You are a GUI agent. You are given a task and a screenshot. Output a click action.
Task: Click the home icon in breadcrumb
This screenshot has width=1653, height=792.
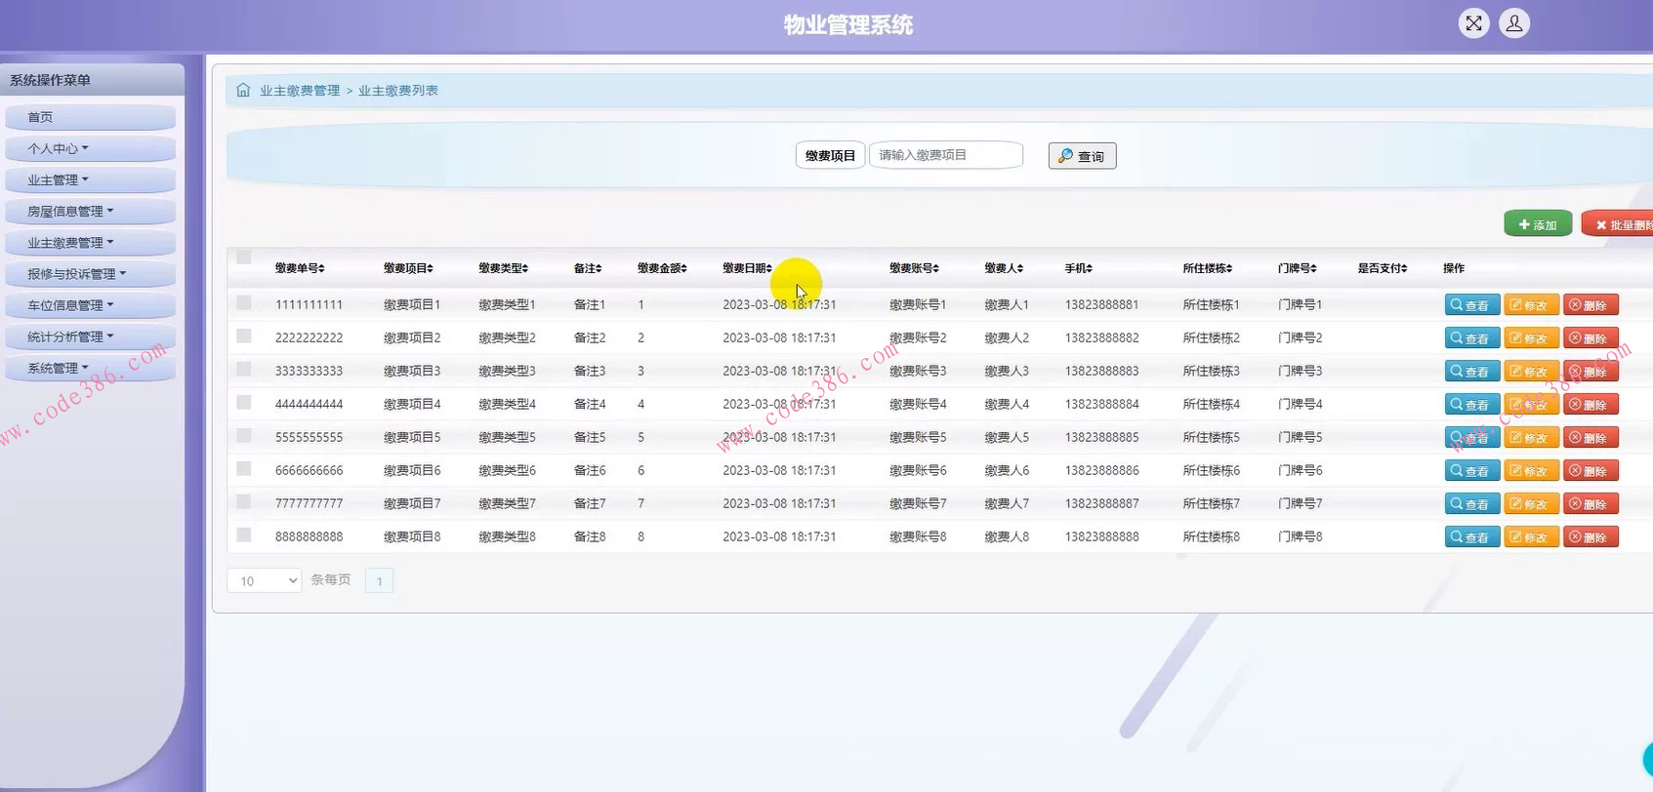pyautogui.click(x=243, y=90)
